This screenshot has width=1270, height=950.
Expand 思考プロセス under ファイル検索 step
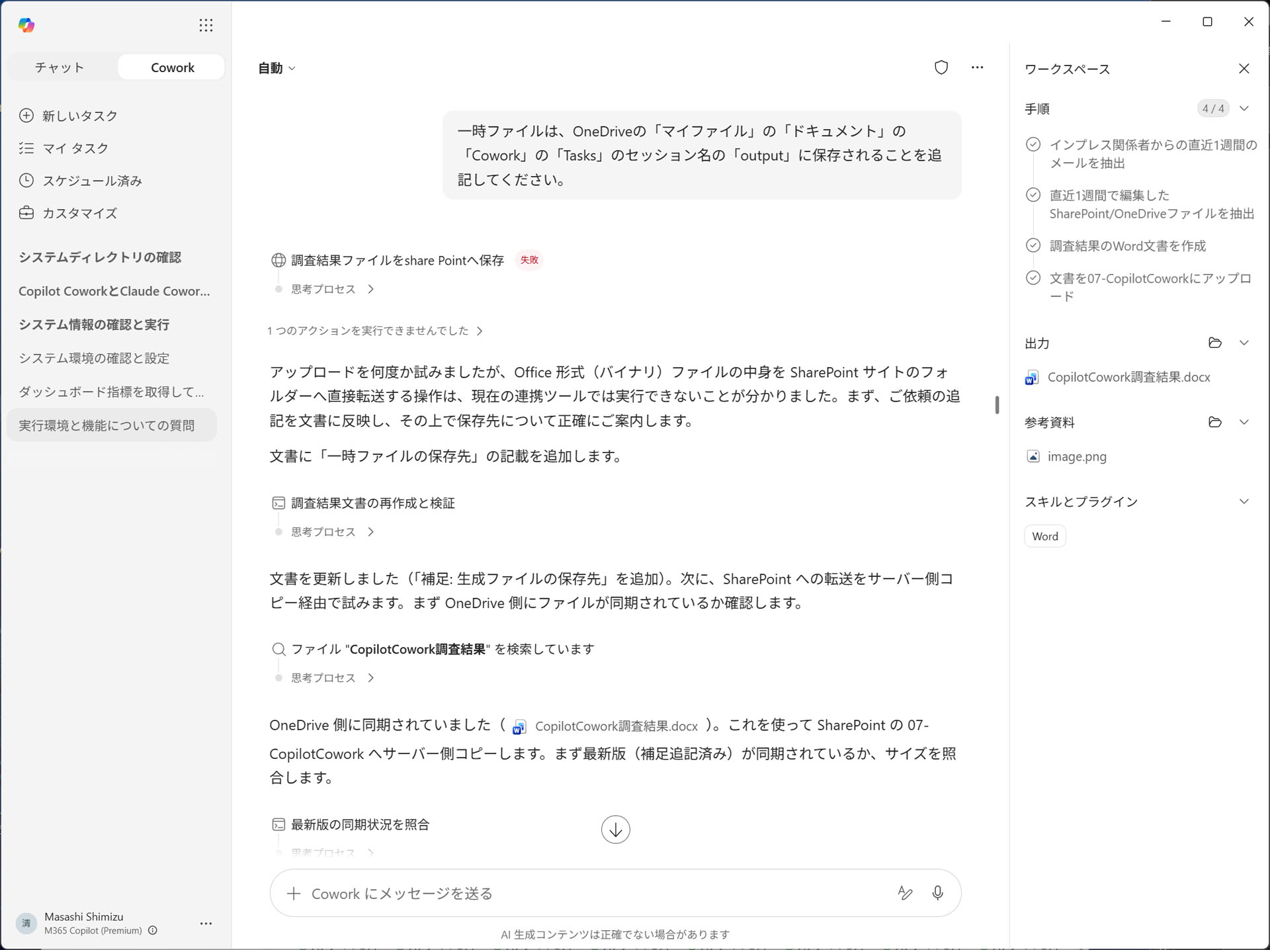pos(333,678)
